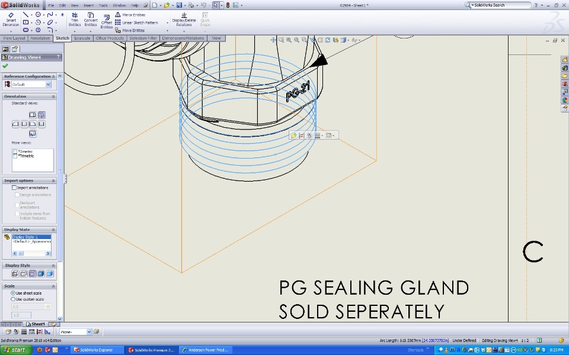The height and width of the screenshot is (355, 569).
Task: Choose Shaded With Edges display style
Action: point(41,274)
